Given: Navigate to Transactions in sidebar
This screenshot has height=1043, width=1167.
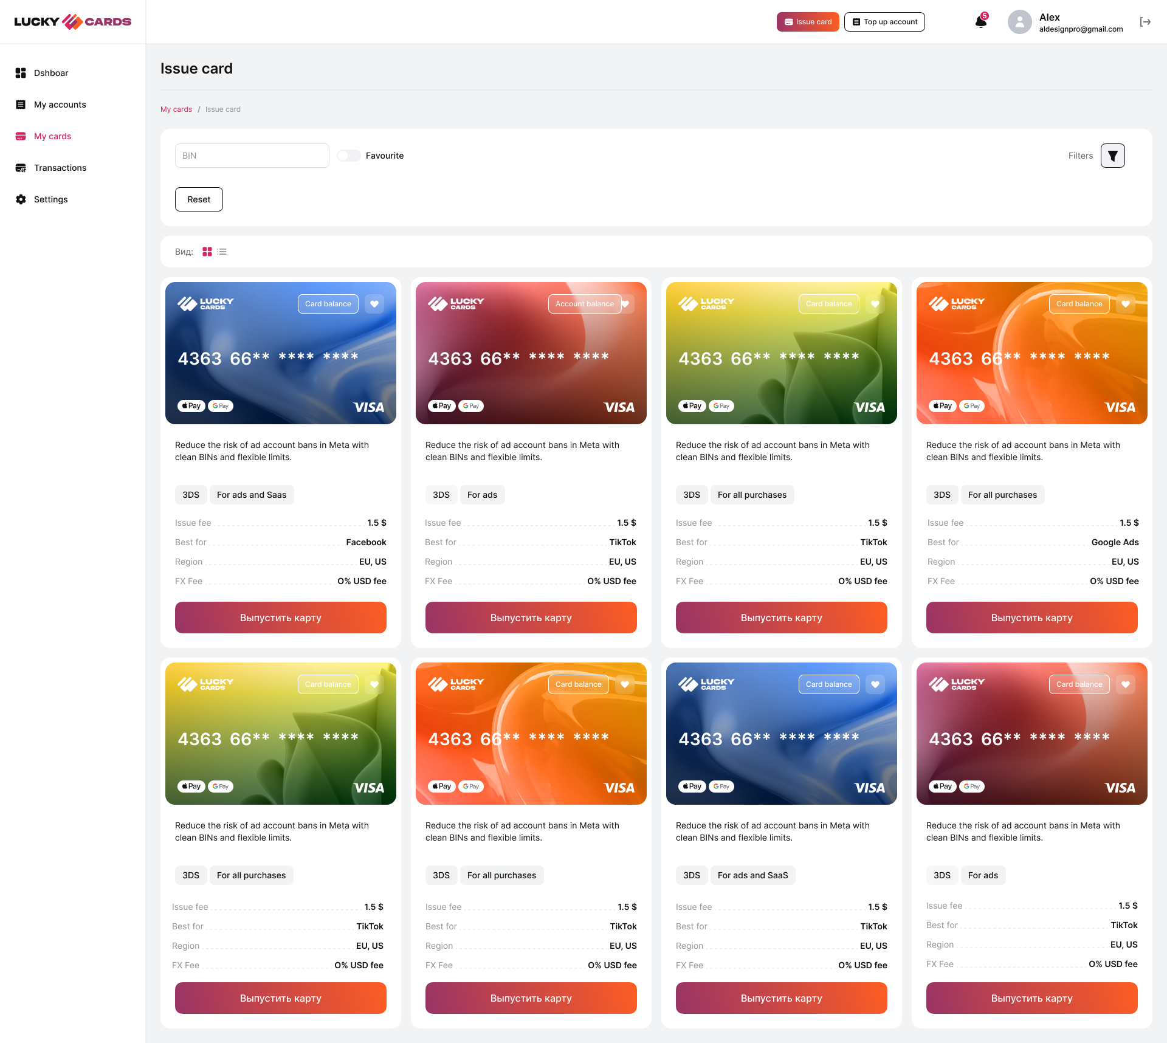Looking at the screenshot, I should click(x=60, y=168).
